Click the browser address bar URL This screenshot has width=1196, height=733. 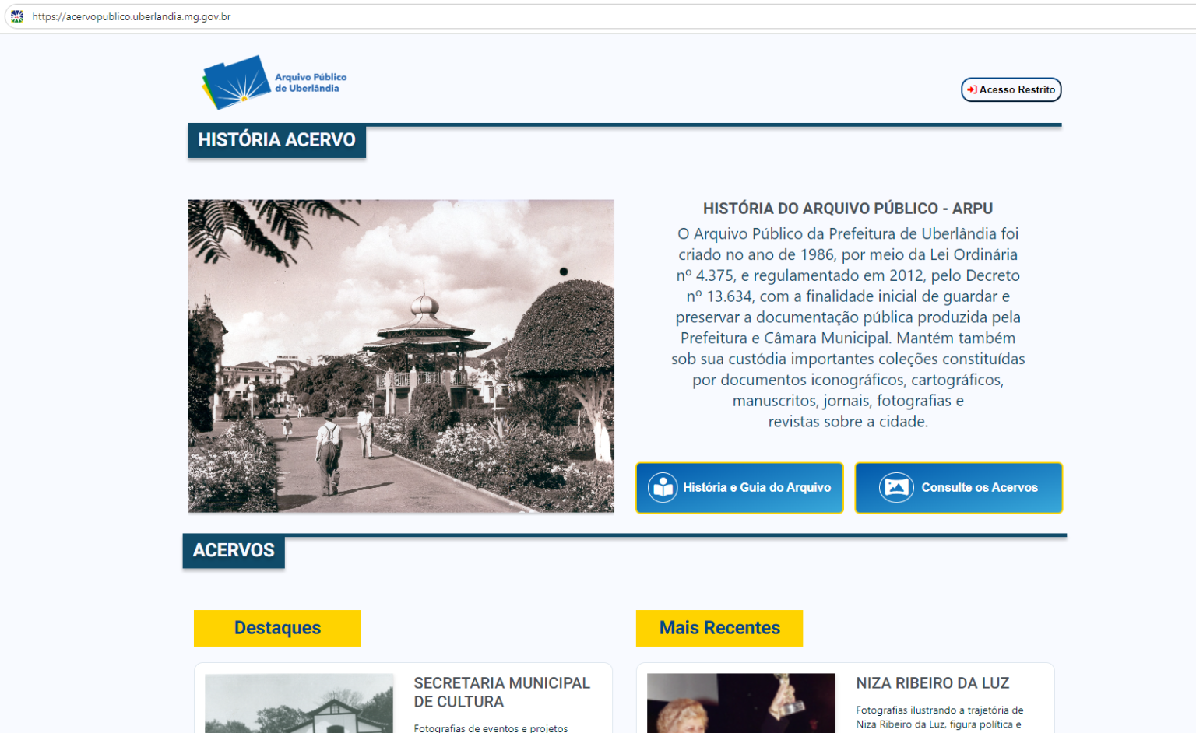click(x=132, y=16)
